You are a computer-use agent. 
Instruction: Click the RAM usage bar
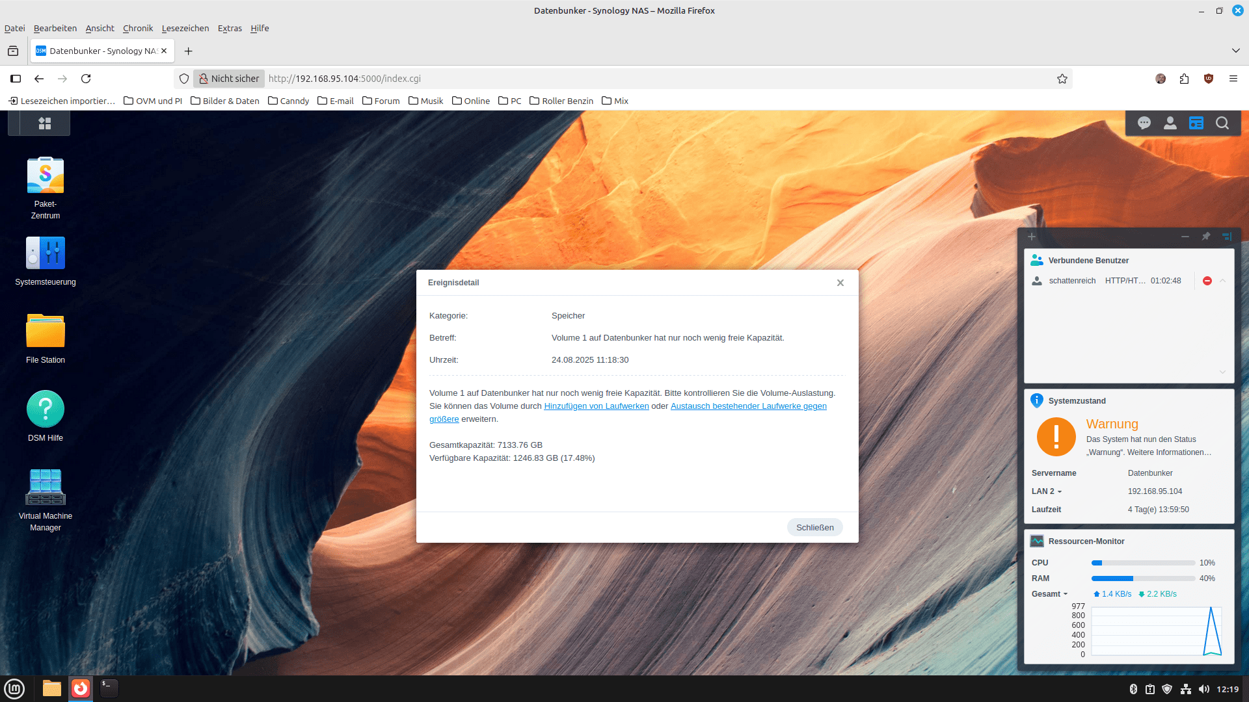[x=1143, y=578]
